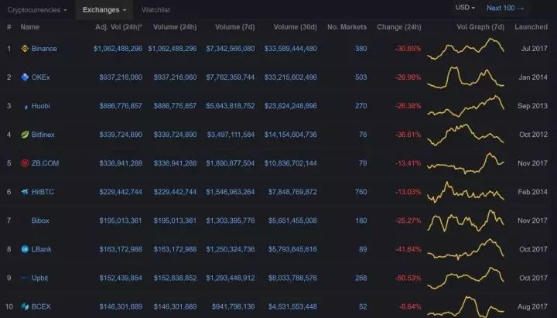Viewport: 557px width, 318px height.
Task: Click Bibox markets count 180
Action: [361, 221]
